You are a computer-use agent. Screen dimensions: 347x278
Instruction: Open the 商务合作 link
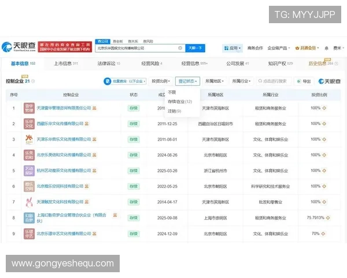255,48
